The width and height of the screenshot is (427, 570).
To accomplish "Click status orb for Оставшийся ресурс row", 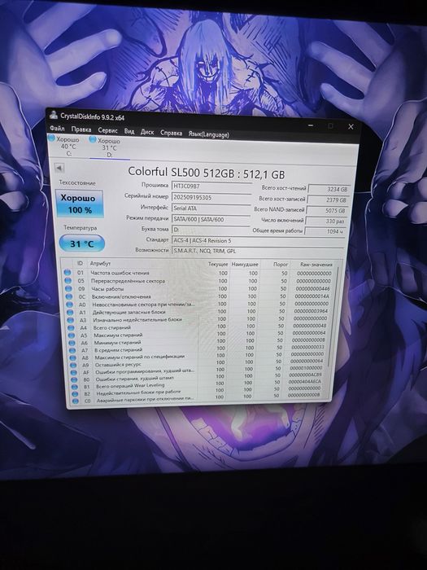I will 73,366.
